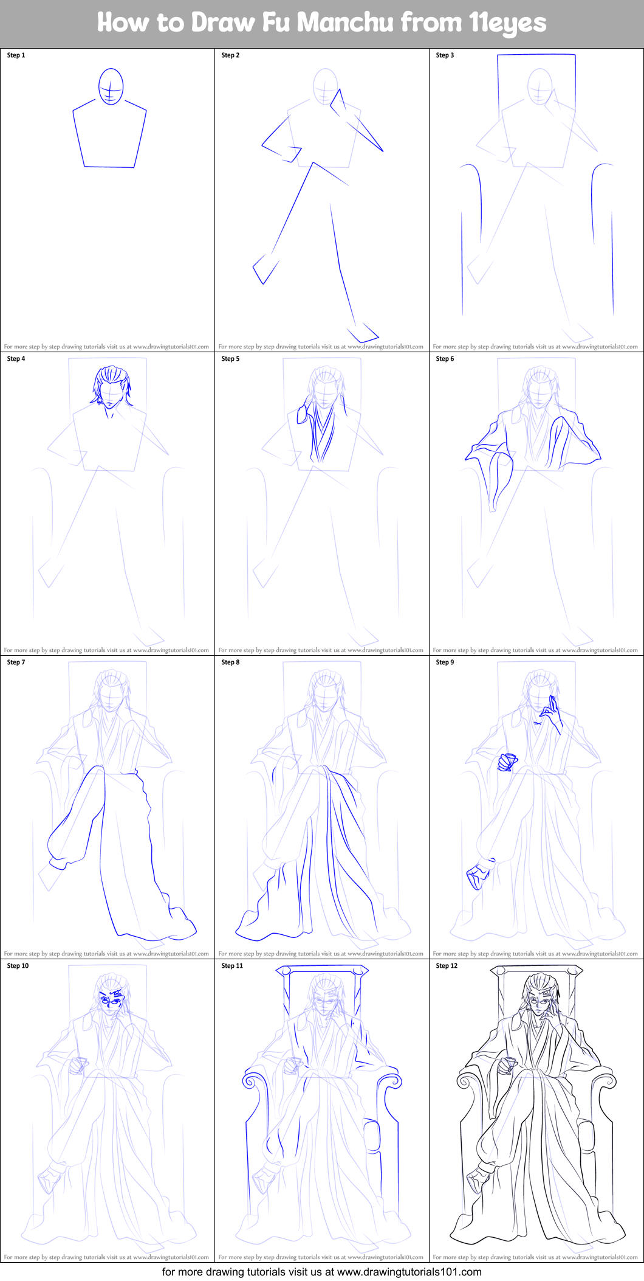Click the 'Step 8' label

pos(230,662)
